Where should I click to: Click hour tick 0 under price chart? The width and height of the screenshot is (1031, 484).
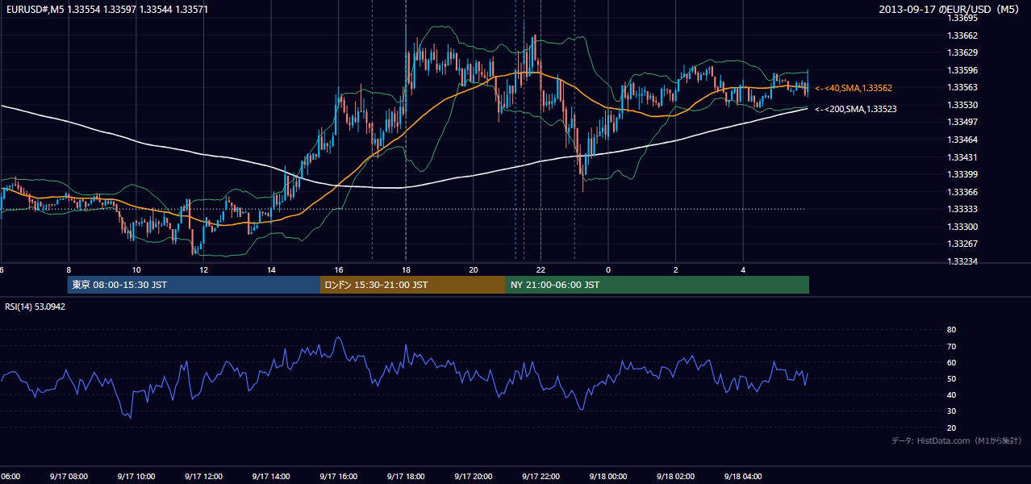[608, 270]
